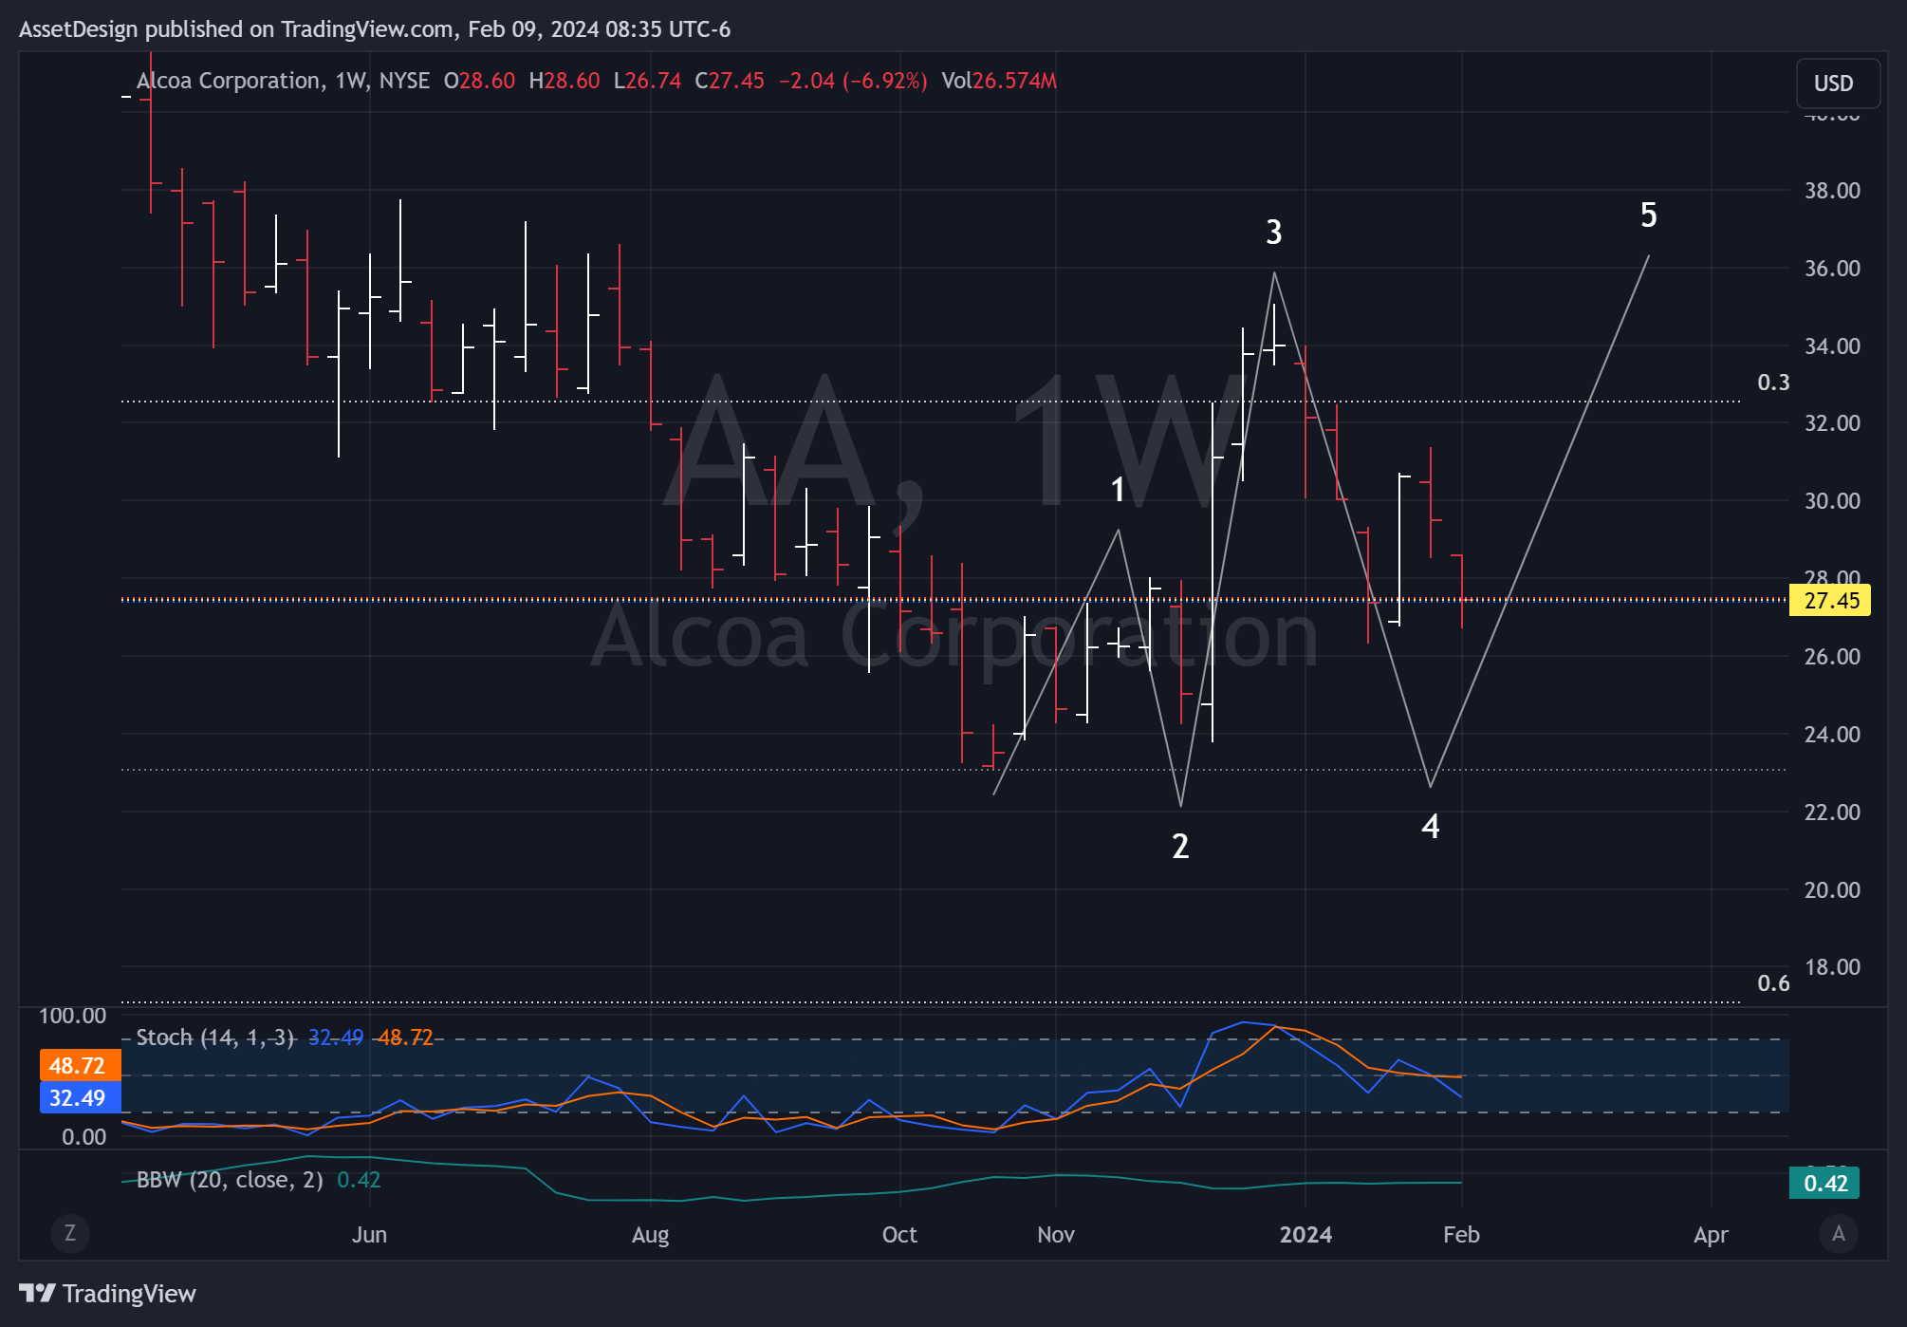Click the 100.00 stochastic scale label
The width and height of the screenshot is (1907, 1327).
(x=72, y=1016)
